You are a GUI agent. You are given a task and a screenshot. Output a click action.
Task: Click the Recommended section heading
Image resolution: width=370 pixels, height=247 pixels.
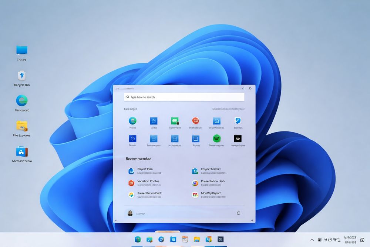pyautogui.click(x=138, y=159)
